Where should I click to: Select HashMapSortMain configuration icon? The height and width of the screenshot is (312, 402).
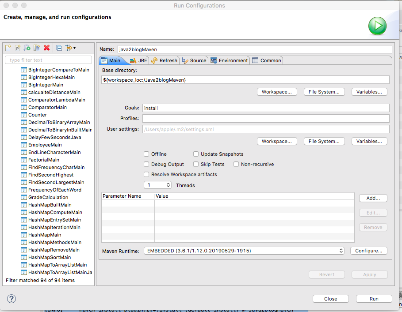coord(24,257)
